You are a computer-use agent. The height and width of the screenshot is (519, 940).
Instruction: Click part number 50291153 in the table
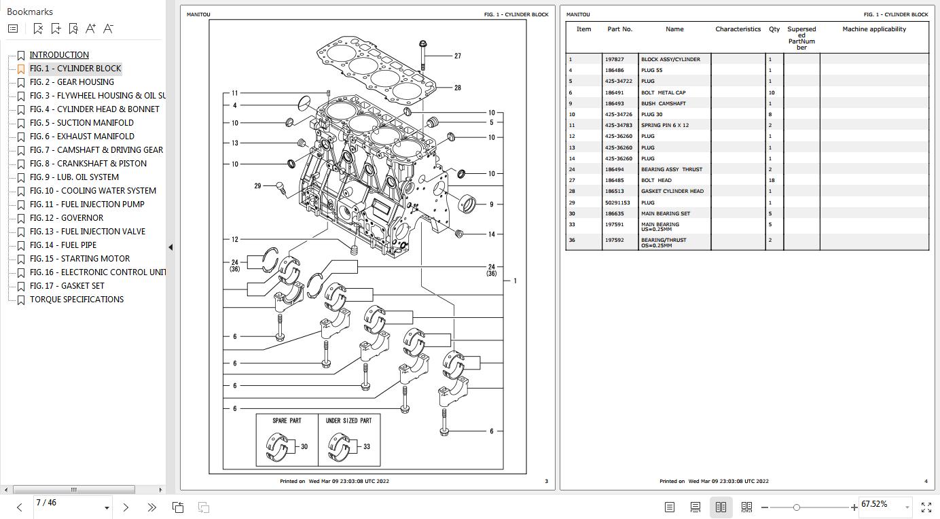[x=617, y=202]
